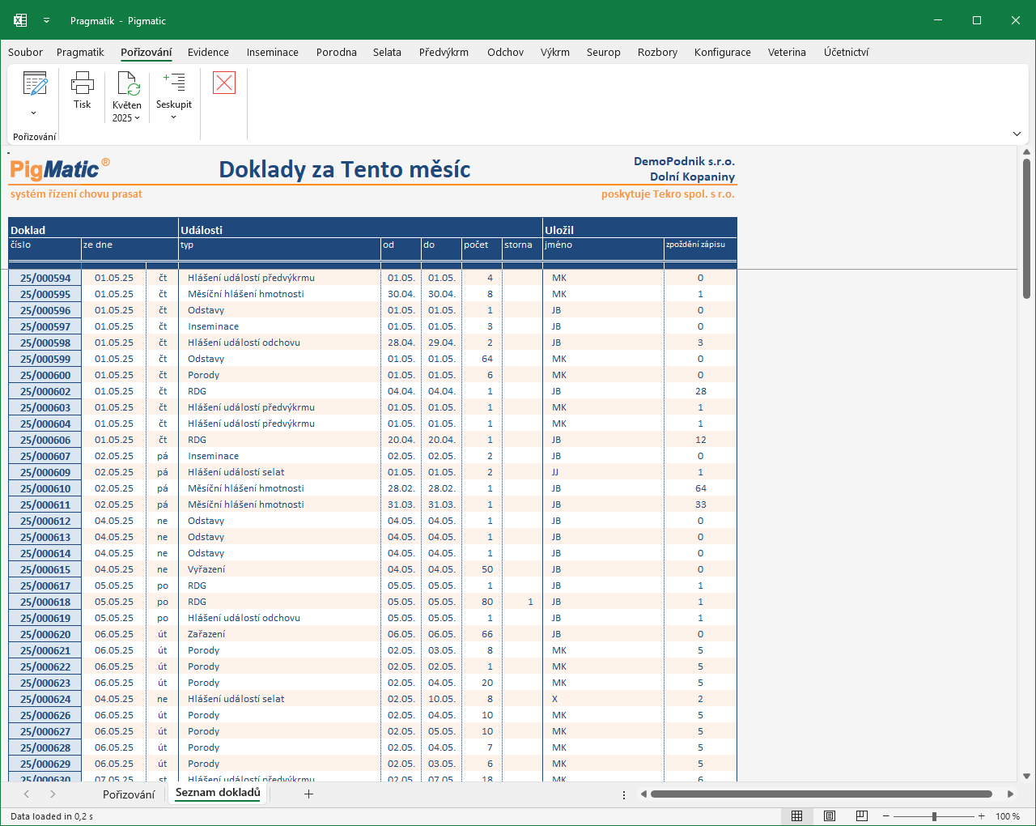Open the Soubor menu
This screenshot has height=826, width=1036.
[x=26, y=53]
